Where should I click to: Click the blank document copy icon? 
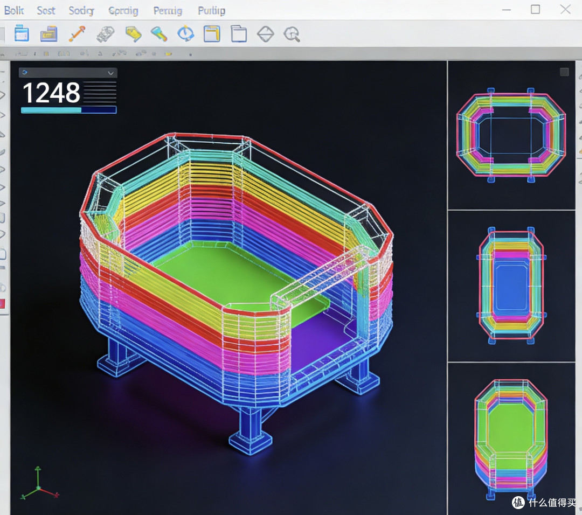239,34
